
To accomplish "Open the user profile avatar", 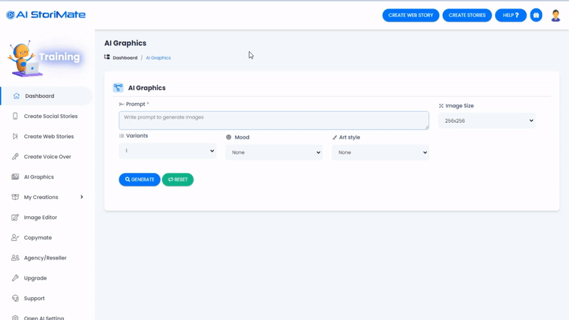I will coord(555,15).
